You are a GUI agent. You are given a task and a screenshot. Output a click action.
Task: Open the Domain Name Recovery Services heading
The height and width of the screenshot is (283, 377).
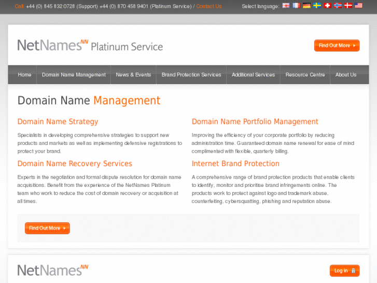(x=75, y=164)
